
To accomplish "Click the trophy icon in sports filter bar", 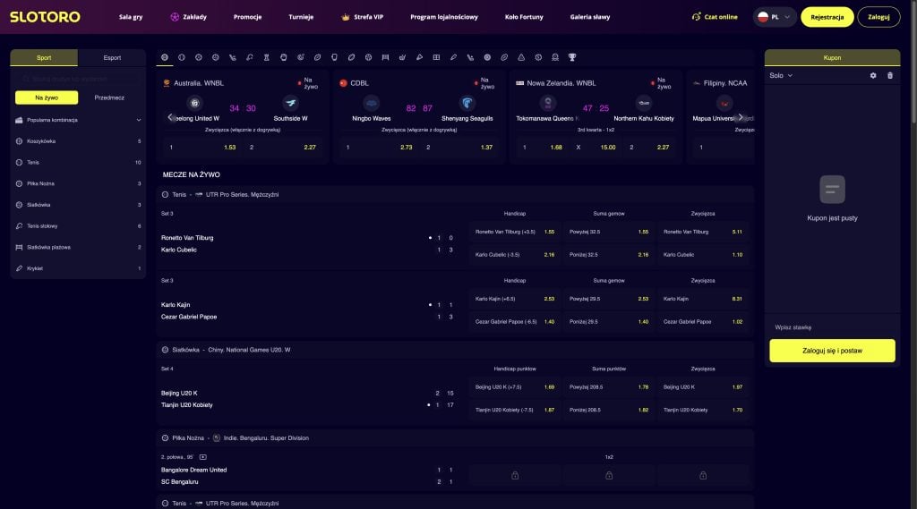I will [x=571, y=57].
